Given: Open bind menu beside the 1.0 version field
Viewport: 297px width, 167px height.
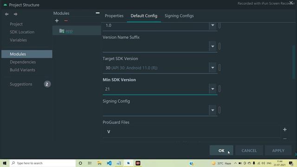Looking at the screenshot, I should (220, 26).
